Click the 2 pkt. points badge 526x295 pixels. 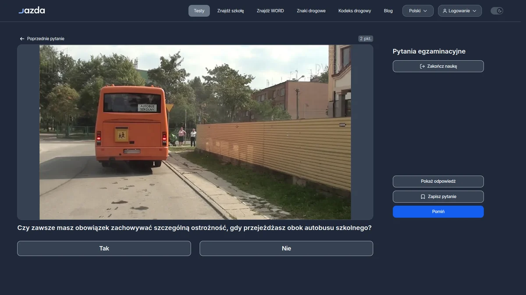[366, 39]
